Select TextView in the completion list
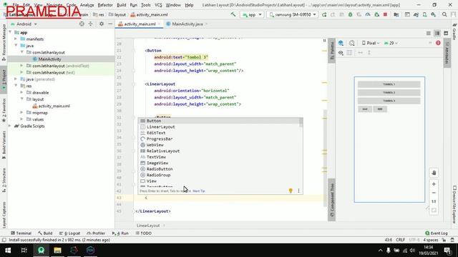This screenshot has height=257, width=458. point(220,157)
